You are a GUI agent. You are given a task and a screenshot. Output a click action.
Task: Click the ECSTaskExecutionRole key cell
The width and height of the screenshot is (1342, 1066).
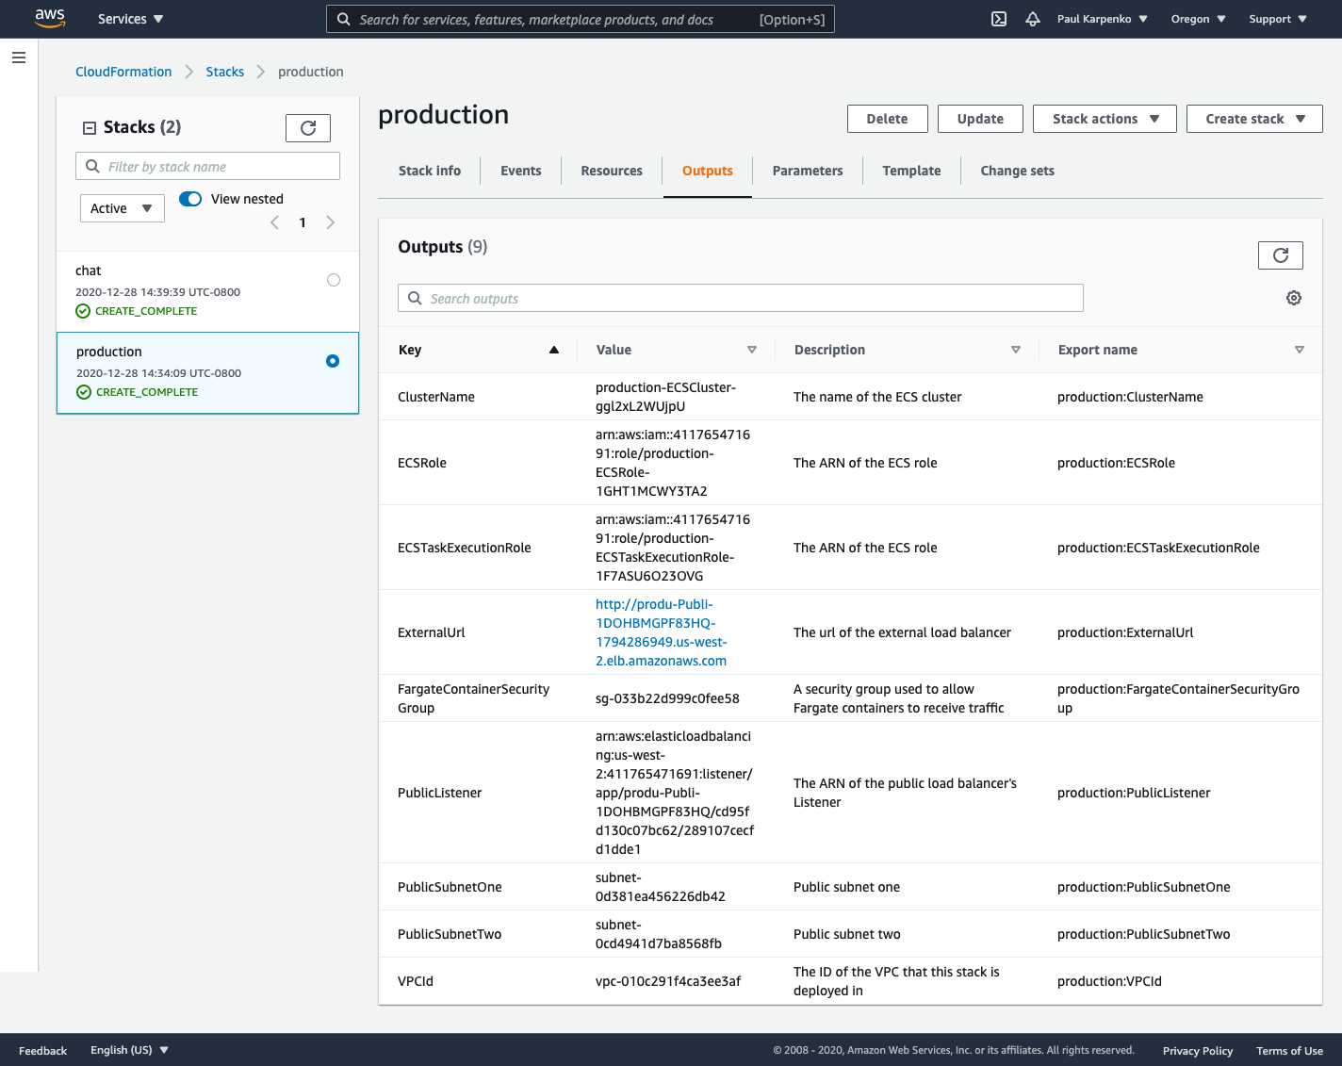465,548
